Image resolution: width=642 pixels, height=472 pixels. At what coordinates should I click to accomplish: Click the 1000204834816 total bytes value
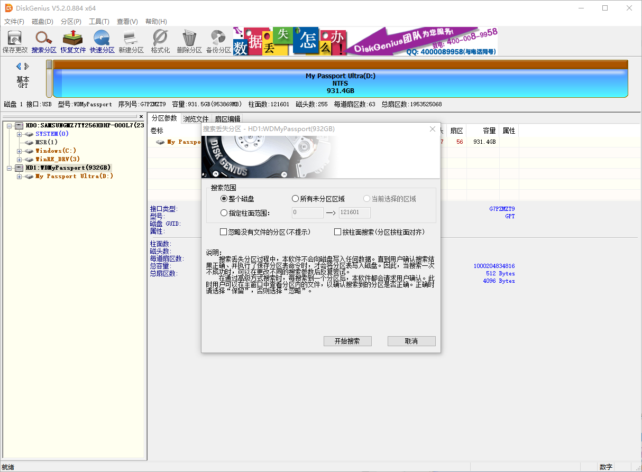(x=494, y=266)
